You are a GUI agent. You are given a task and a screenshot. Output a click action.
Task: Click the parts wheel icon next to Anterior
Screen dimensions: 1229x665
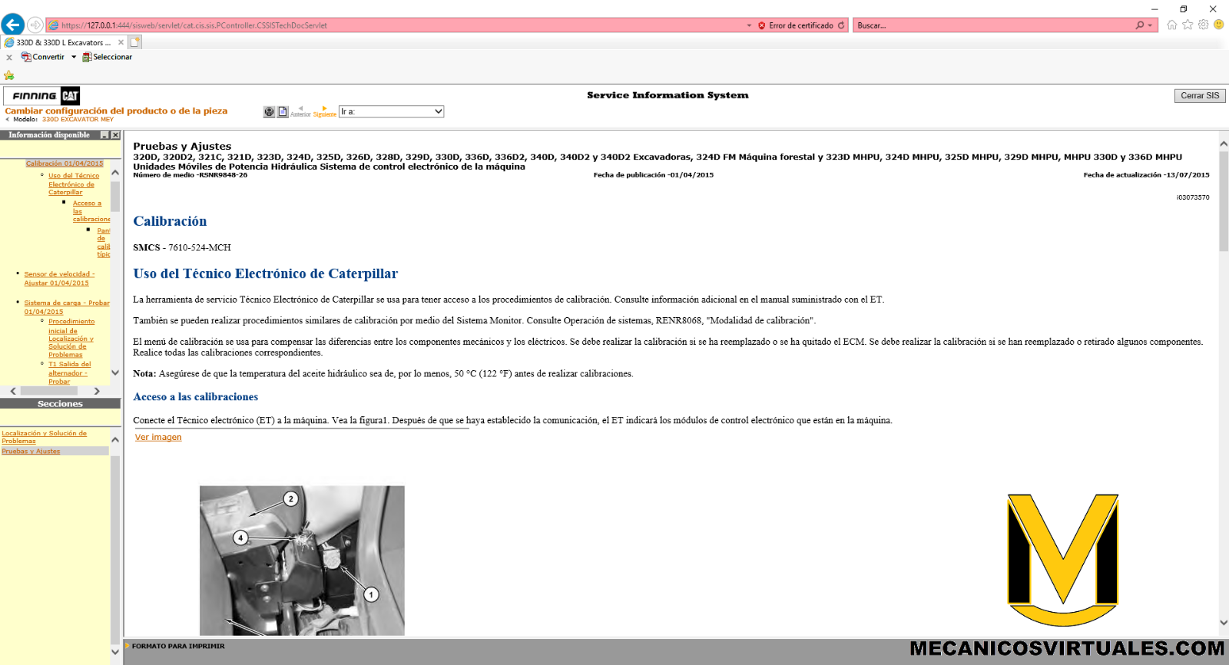[269, 111]
